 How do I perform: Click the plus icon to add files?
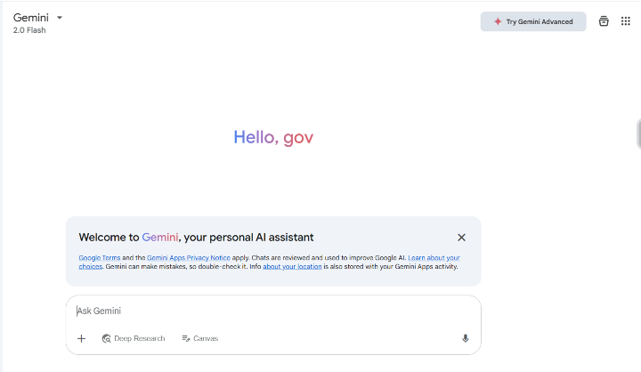click(x=81, y=338)
